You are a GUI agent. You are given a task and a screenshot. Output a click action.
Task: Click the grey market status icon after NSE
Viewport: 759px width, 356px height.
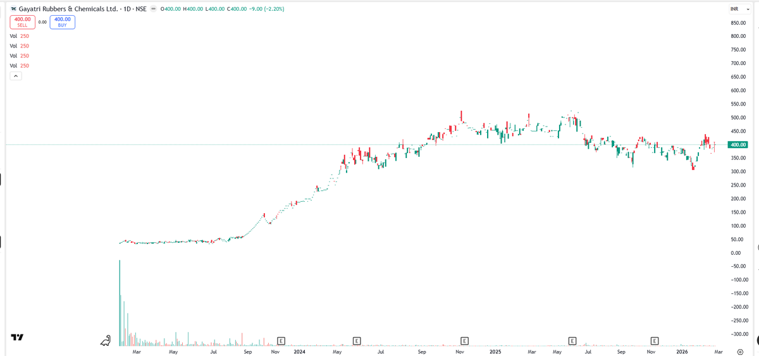154,9
